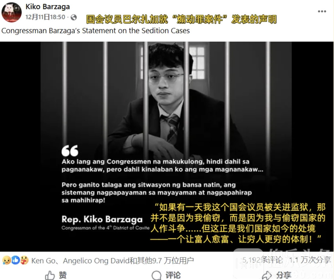Select the 评论 comment button label
334x280 pixels.
point(173,275)
